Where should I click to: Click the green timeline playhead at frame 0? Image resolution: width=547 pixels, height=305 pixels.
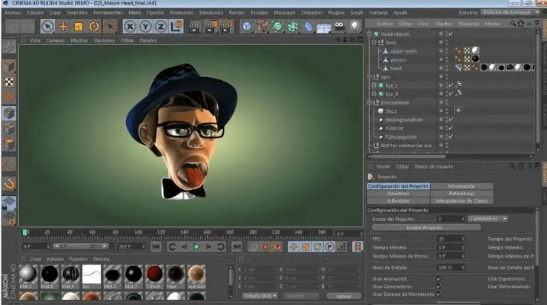(24, 233)
